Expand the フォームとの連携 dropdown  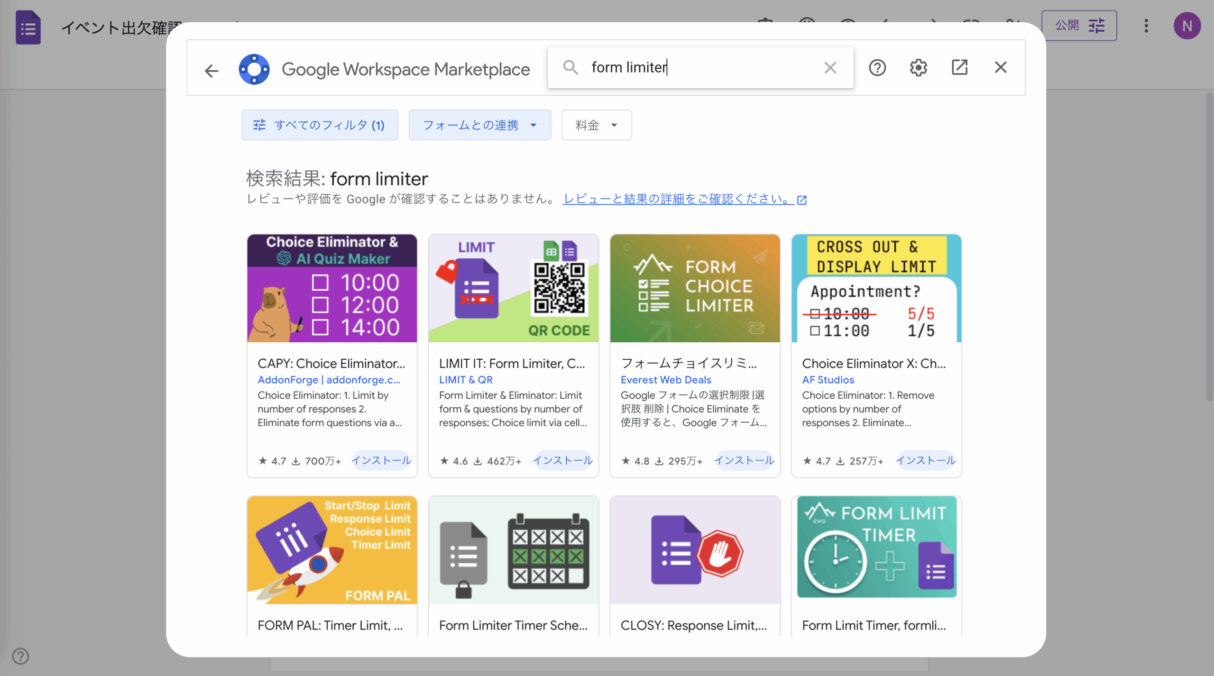pyautogui.click(x=480, y=125)
